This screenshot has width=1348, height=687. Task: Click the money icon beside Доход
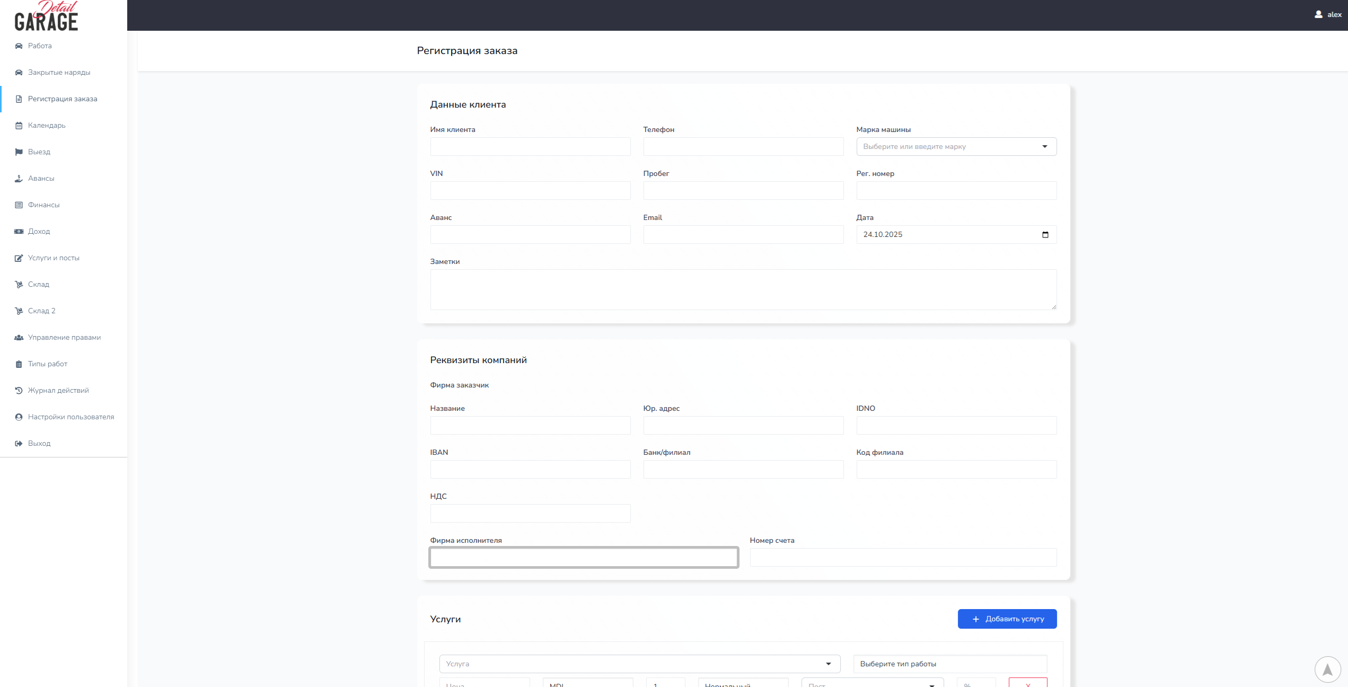tap(19, 232)
